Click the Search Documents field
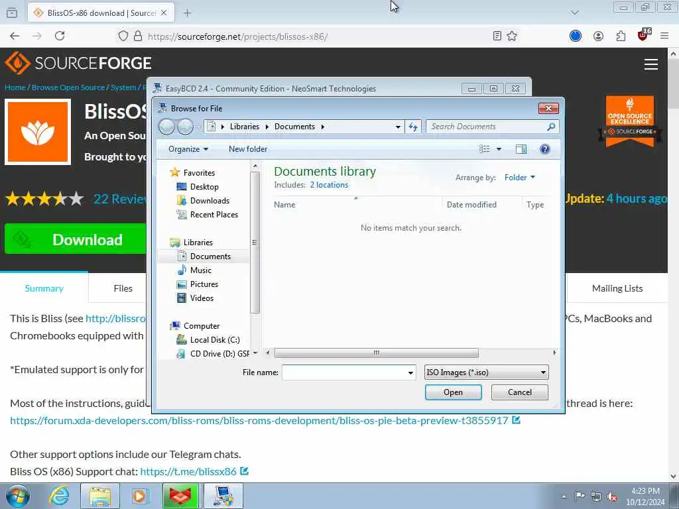Viewport: 679px width, 509px height. click(x=487, y=127)
